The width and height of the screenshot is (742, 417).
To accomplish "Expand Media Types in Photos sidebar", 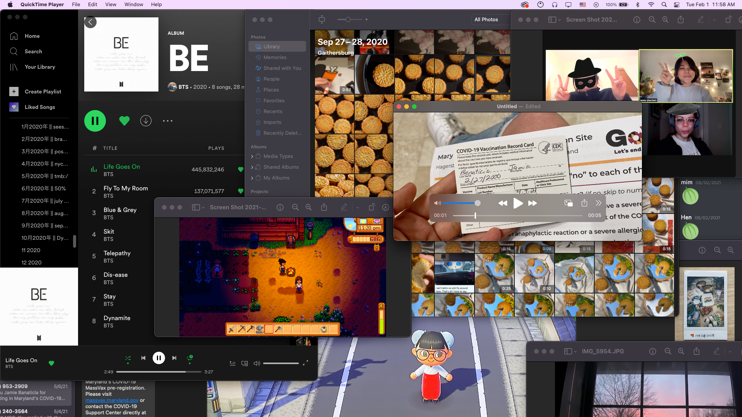I will (252, 156).
